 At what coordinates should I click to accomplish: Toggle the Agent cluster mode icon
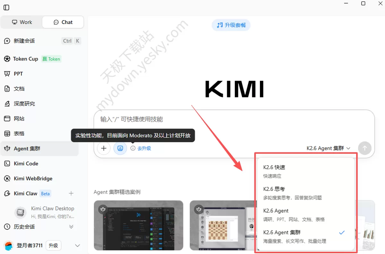tap(120, 148)
